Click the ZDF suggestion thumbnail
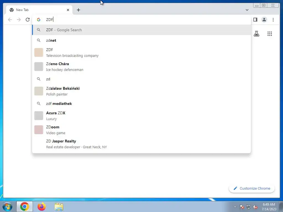 39,52
